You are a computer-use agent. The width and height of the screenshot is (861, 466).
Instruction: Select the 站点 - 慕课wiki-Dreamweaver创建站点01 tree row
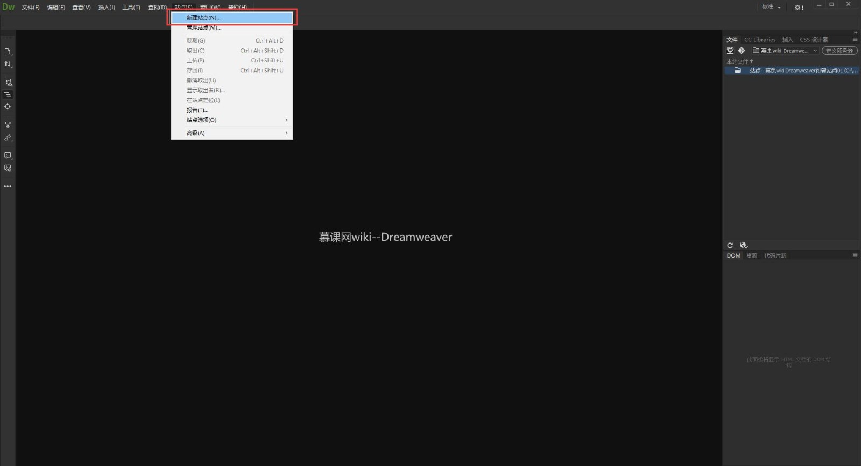[x=792, y=71]
